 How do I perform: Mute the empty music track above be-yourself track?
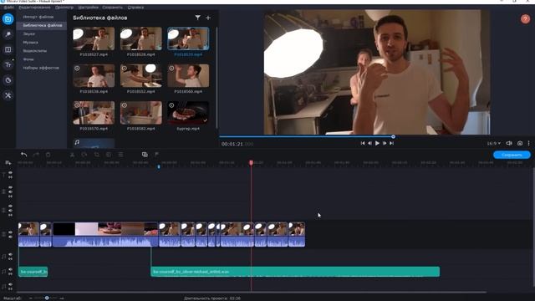click(10, 255)
